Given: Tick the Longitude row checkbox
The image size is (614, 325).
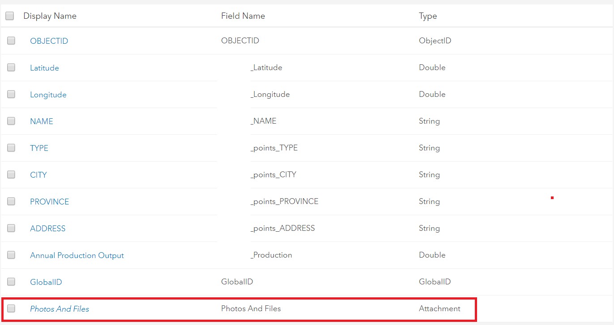Looking at the screenshot, I should tap(11, 94).
